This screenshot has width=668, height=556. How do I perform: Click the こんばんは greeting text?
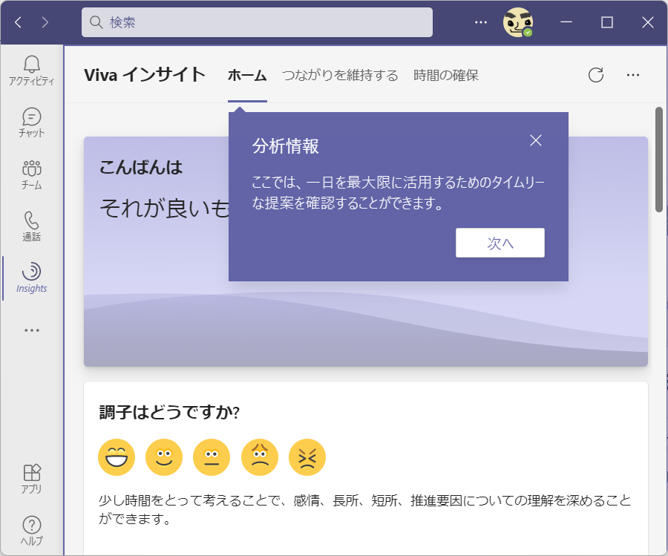coord(141,167)
